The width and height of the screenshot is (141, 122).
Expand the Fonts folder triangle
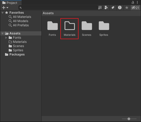coord(6,38)
